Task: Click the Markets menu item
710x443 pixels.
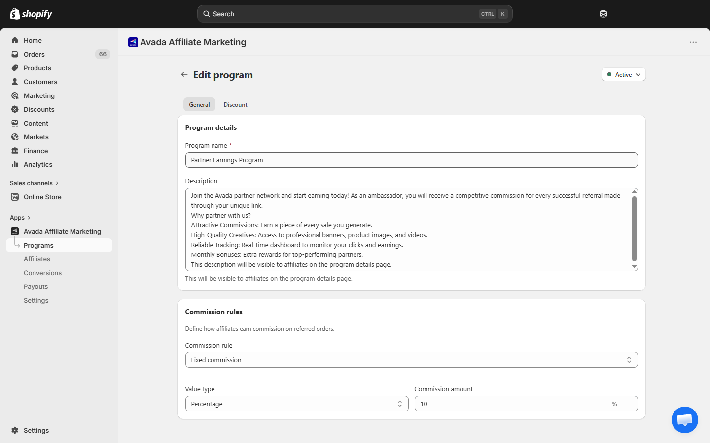Action: click(36, 137)
